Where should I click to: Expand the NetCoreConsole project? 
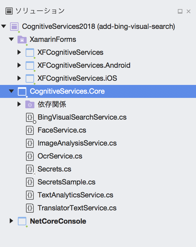pos(11,221)
